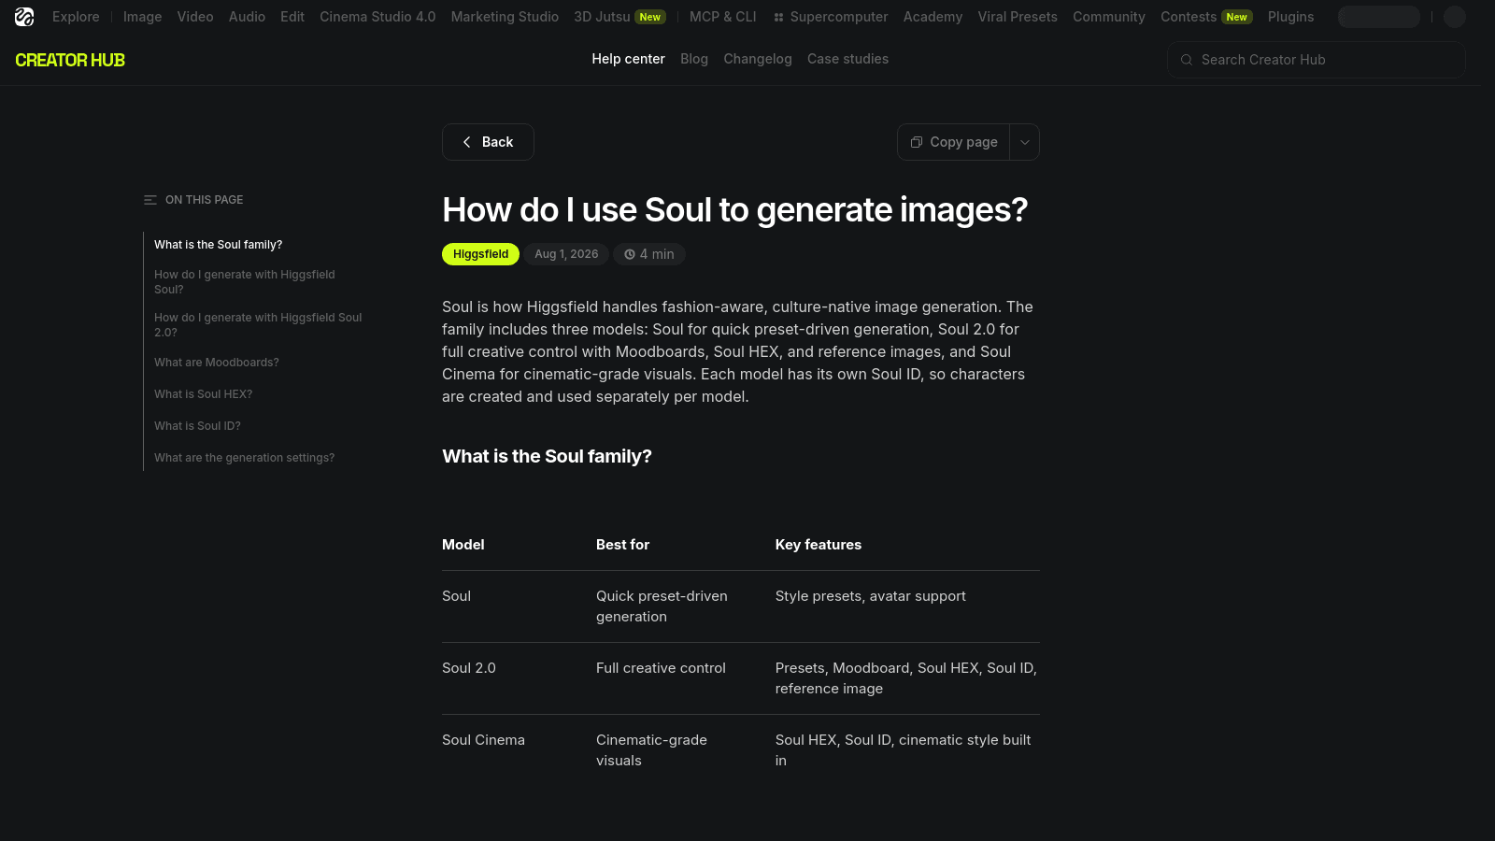This screenshot has height=841, width=1495.
Task: Click the Higgsfield tag badge
Action: coord(480,254)
